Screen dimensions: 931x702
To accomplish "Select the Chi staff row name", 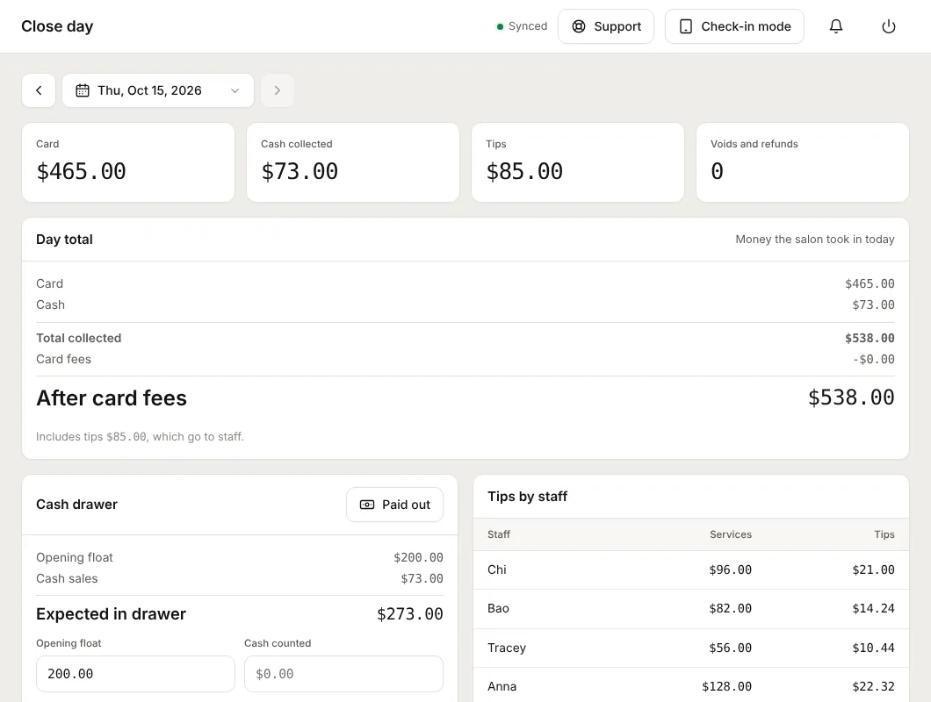I will pyautogui.click(x=497, y=569).
